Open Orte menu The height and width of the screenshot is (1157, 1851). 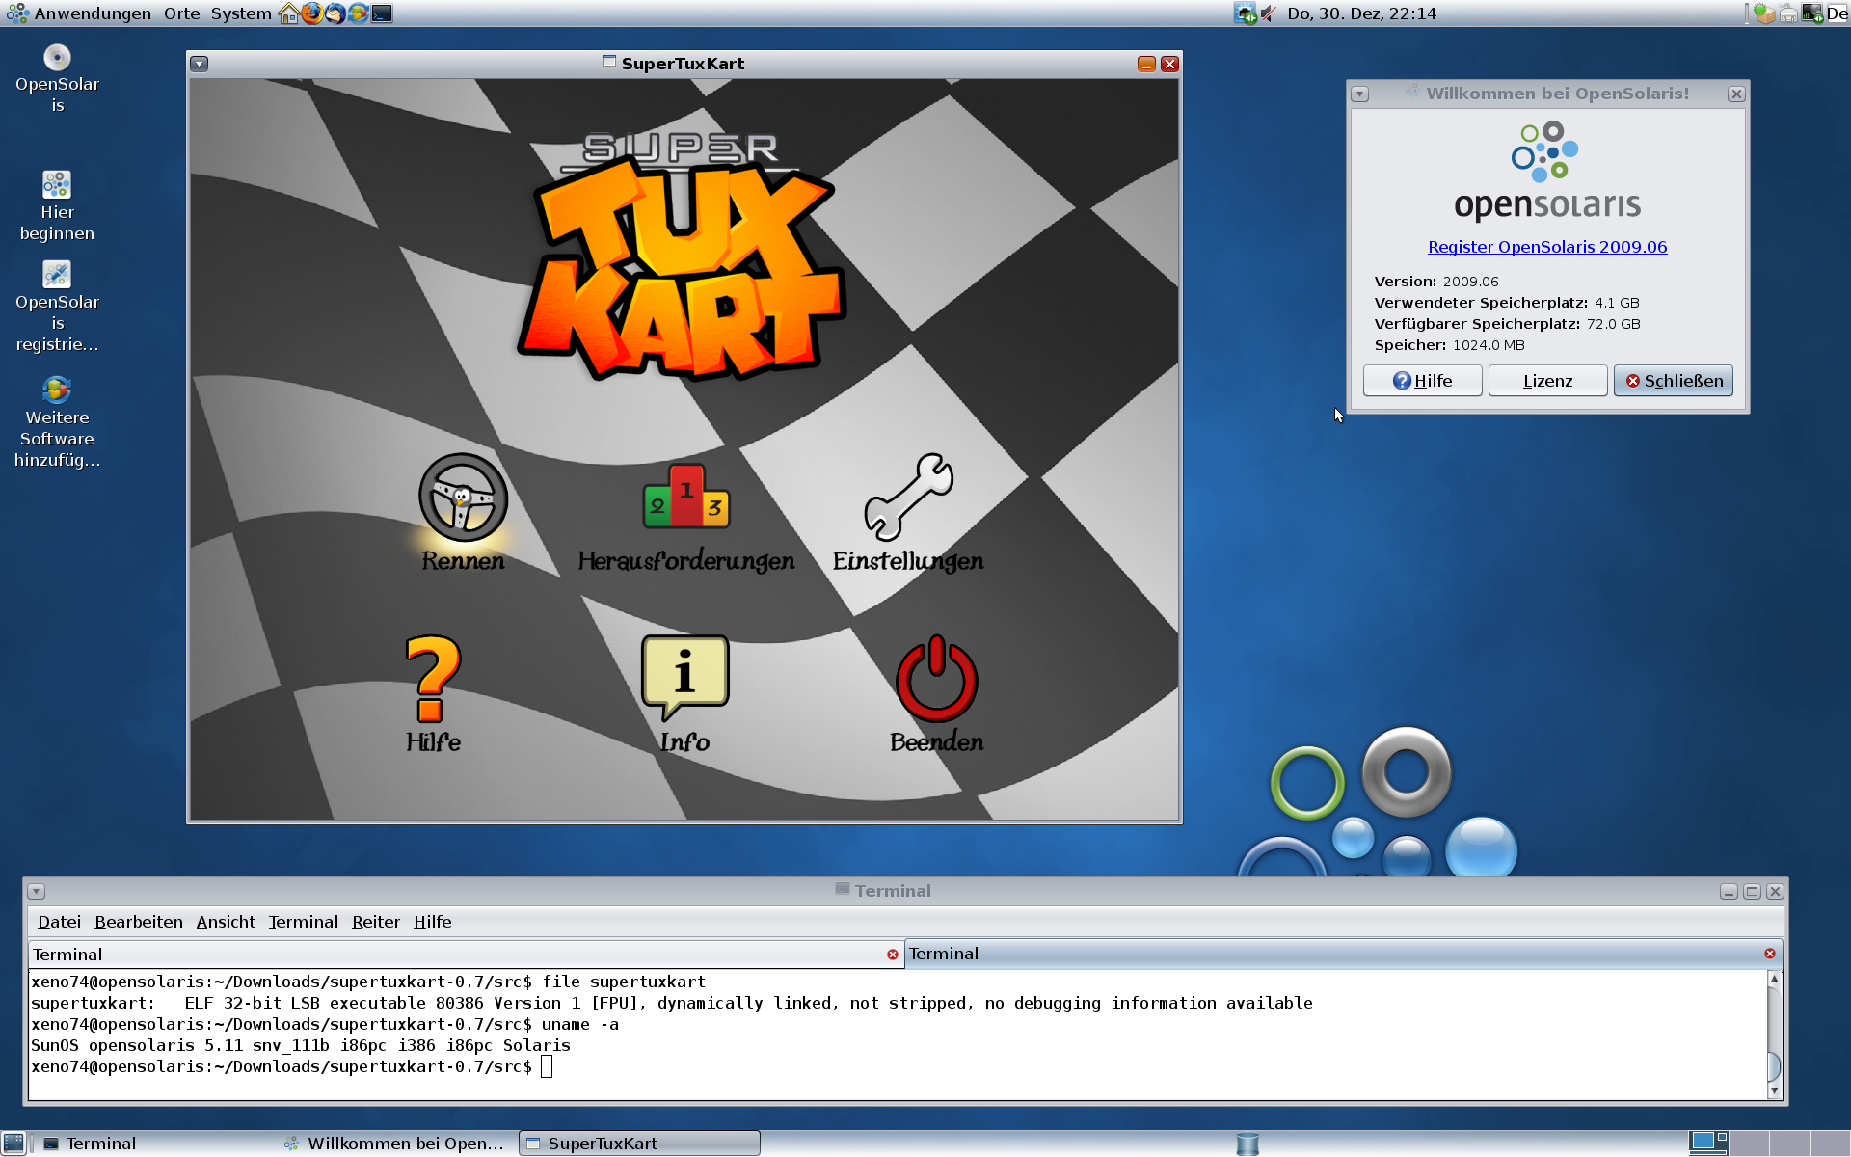[x=182, y=13]
